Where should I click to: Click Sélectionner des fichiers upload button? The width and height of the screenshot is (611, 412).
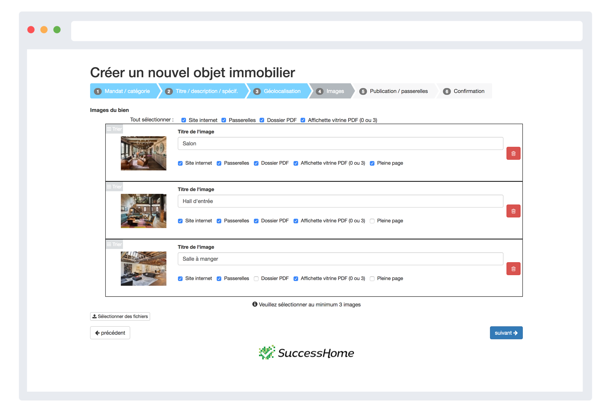[x=120, y=316]
